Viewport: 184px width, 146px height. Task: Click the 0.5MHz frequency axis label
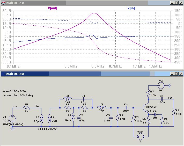click(x=98, y=66)
